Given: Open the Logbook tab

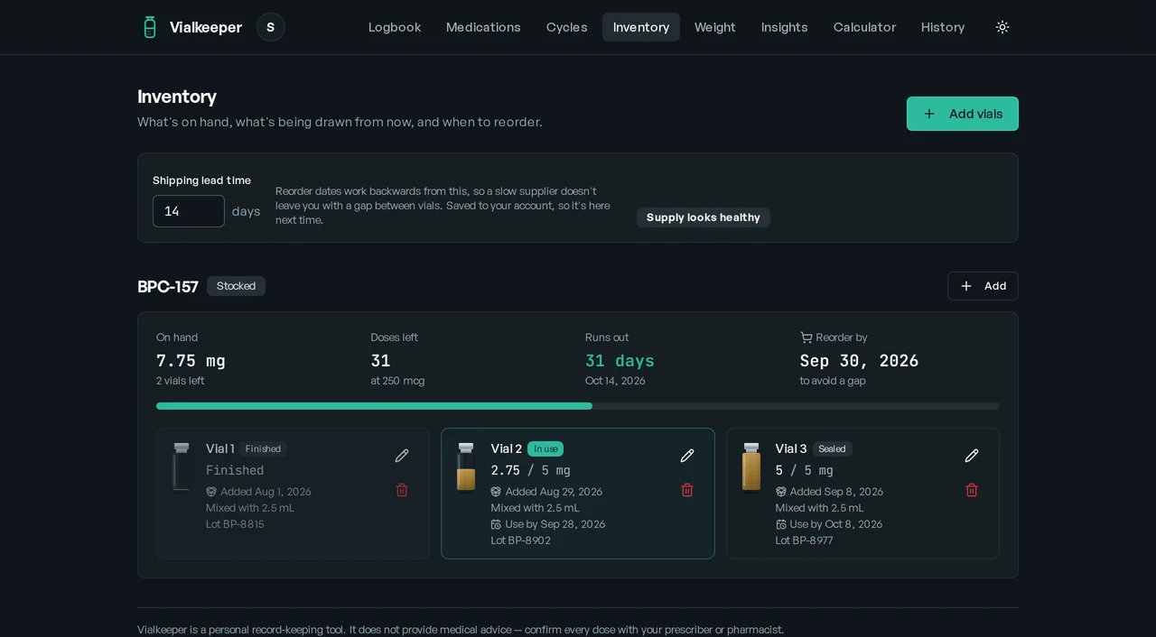Looking at the screenshot, I should [395, 27].
